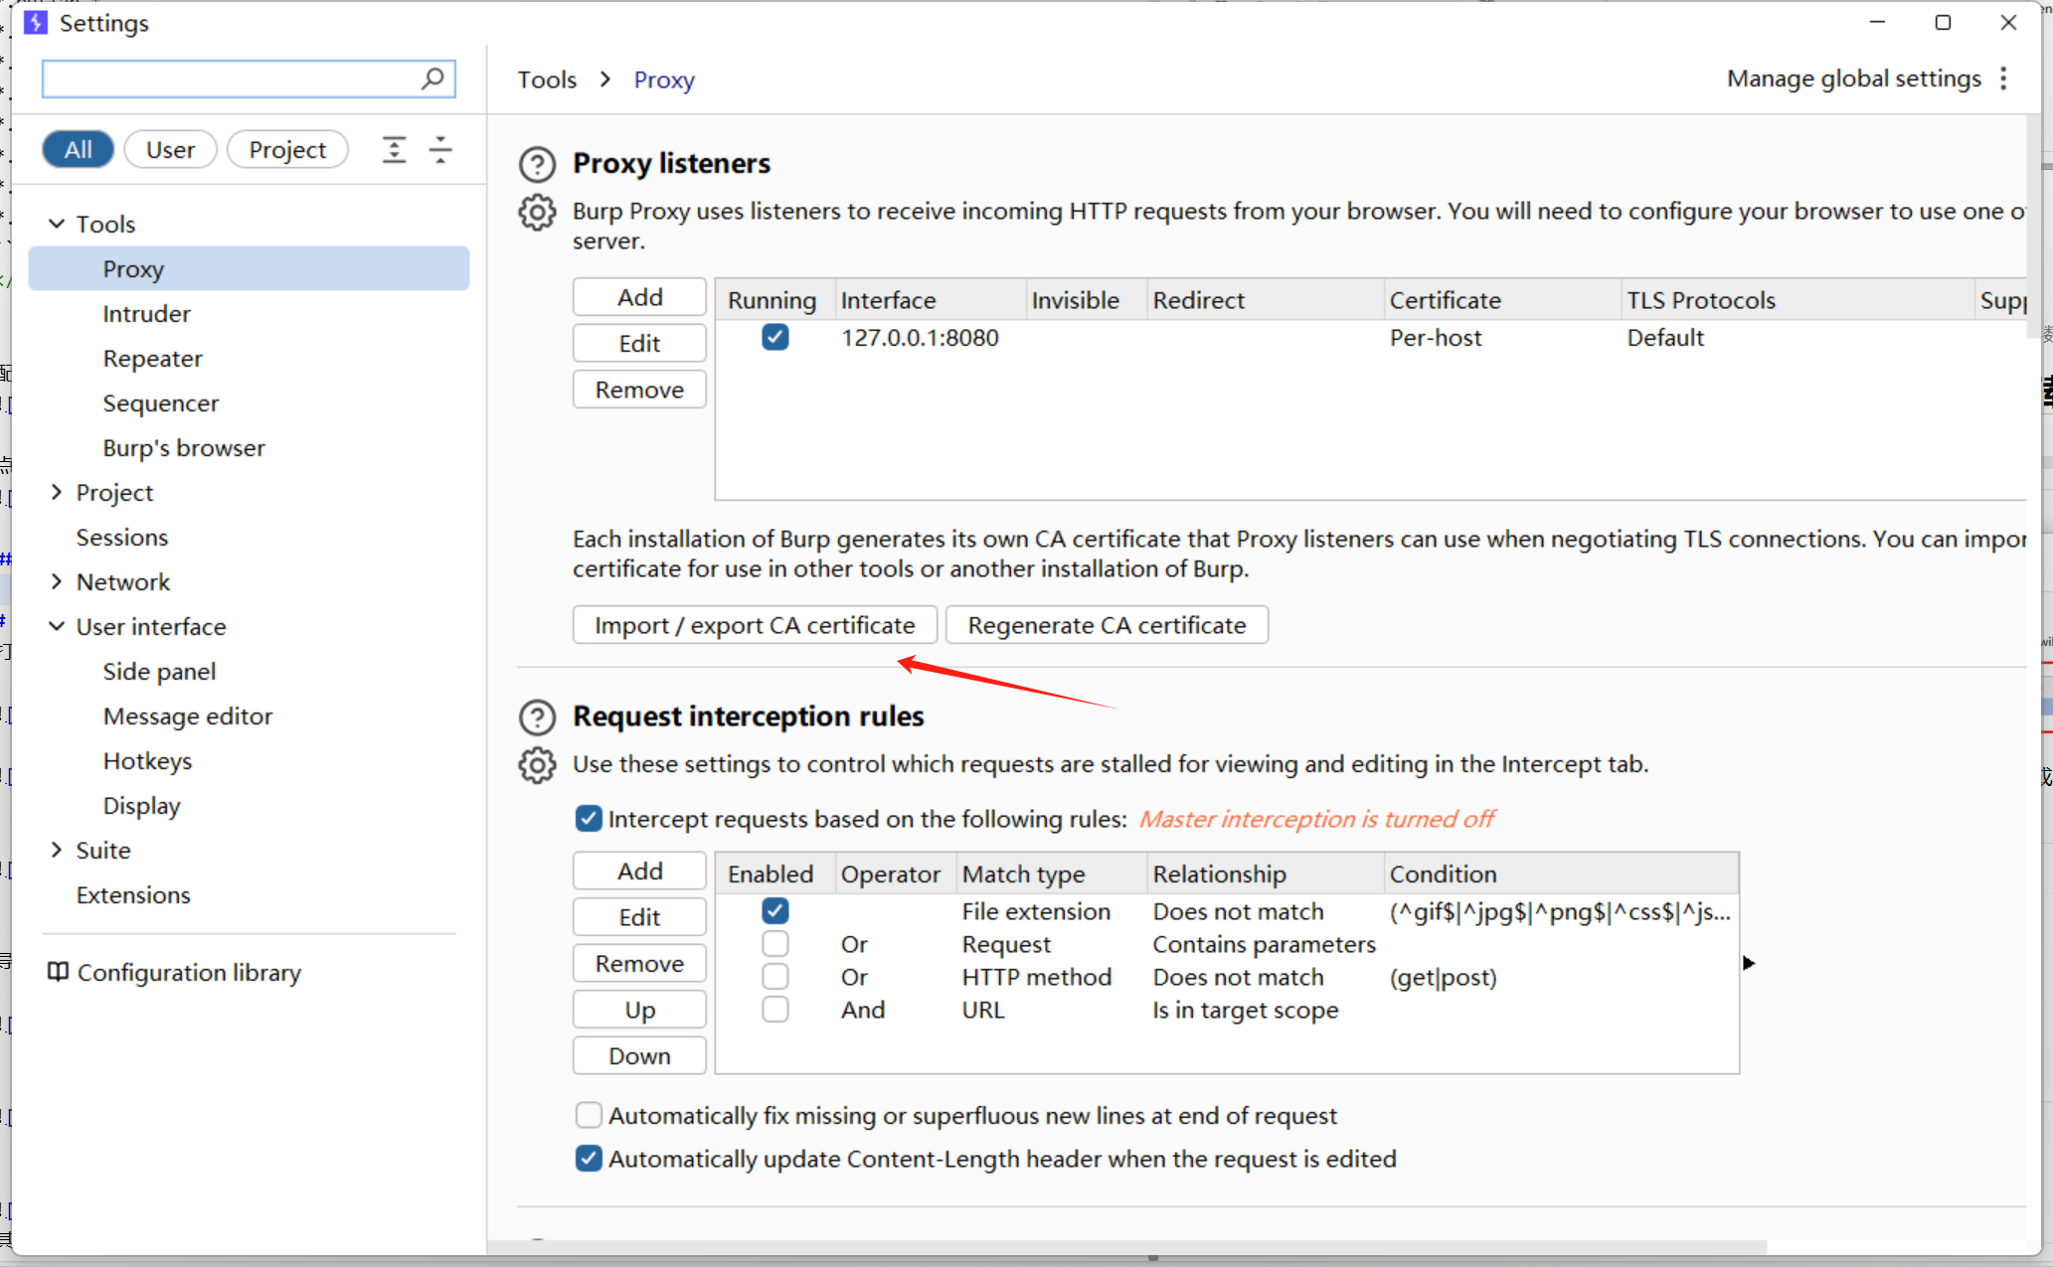The image size is (2053, 1267).
Task: Click Import / export CA certificate button
Action: (754, 625)
